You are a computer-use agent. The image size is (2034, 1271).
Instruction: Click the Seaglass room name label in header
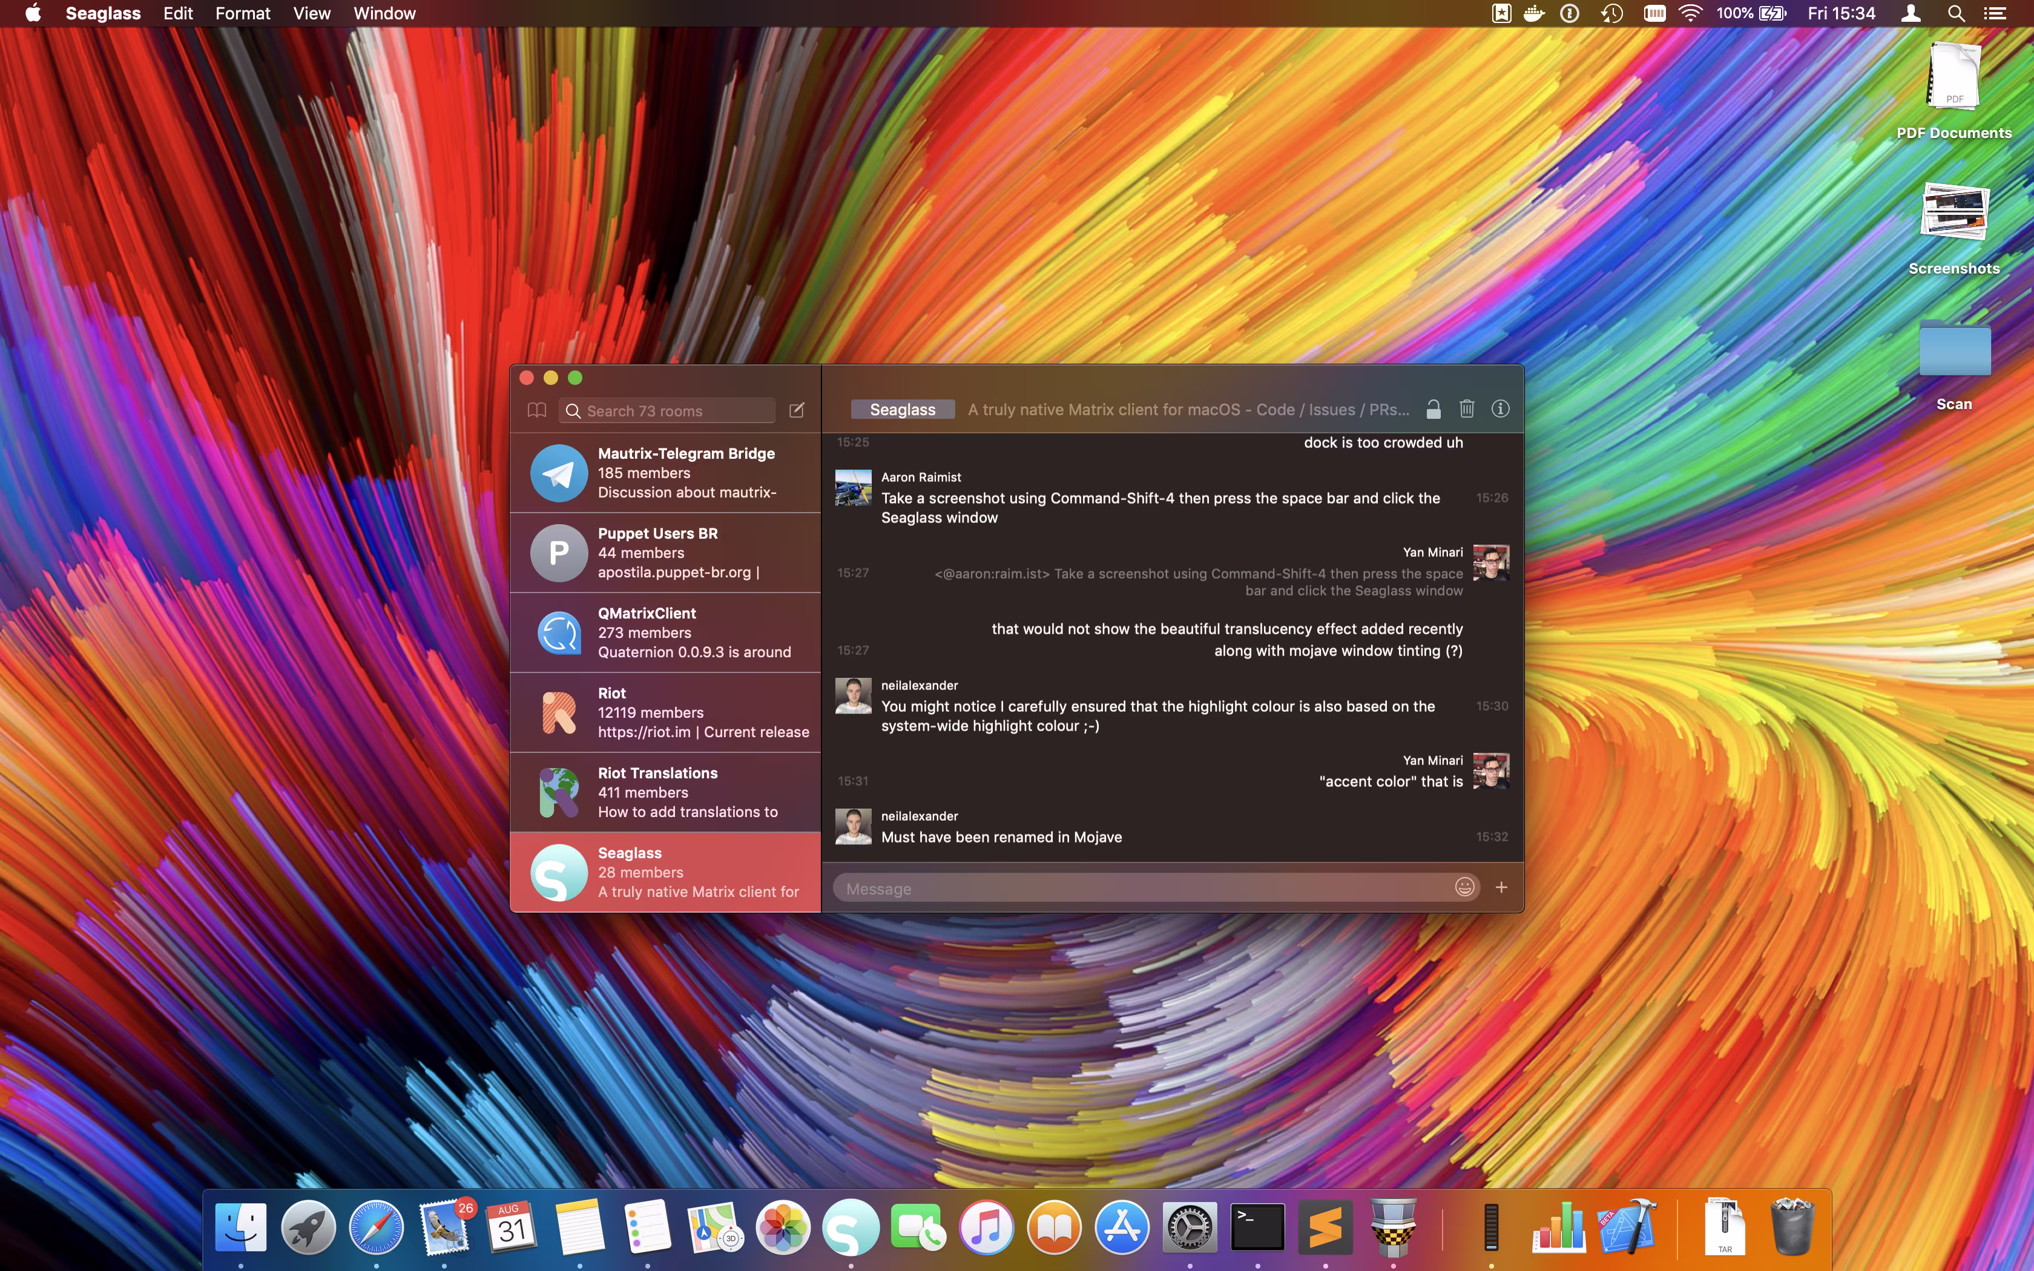902,409
